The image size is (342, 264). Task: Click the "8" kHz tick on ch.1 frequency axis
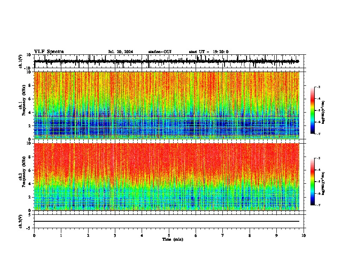(x=30, y=85)
